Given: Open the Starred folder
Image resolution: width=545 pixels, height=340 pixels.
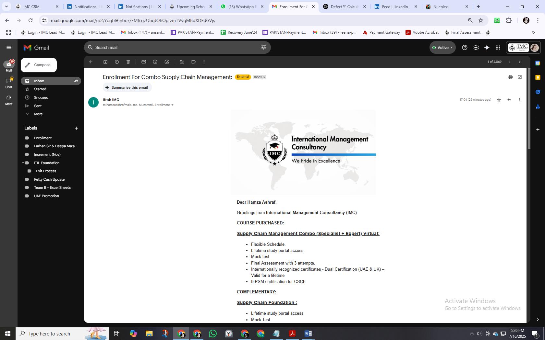Looking at the screenshot, I should click(51, 89).
